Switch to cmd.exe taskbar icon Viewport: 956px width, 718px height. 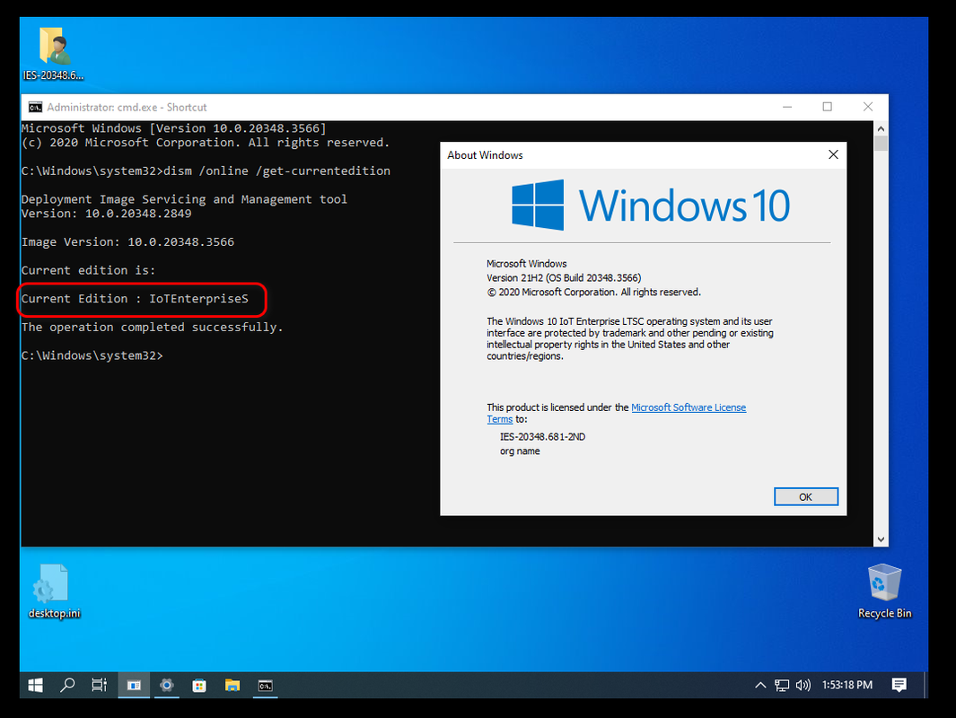265,685
